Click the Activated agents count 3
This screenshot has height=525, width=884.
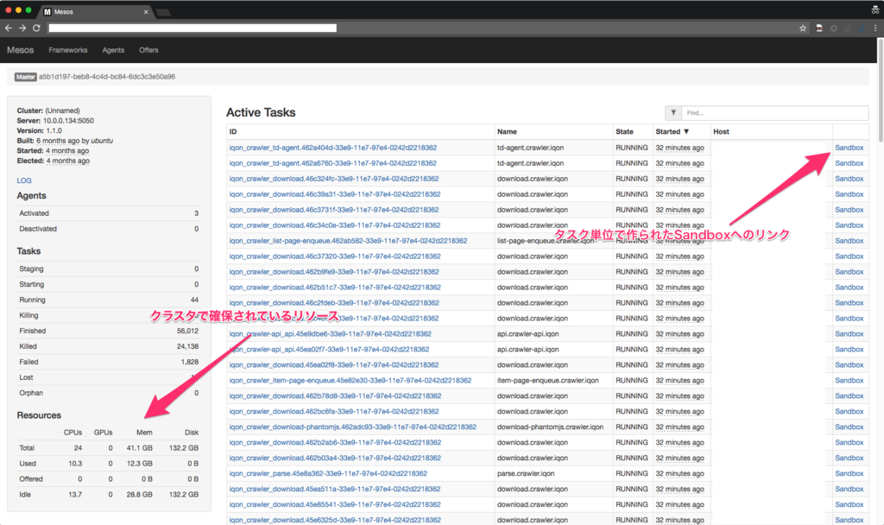[x=196, y=213]
